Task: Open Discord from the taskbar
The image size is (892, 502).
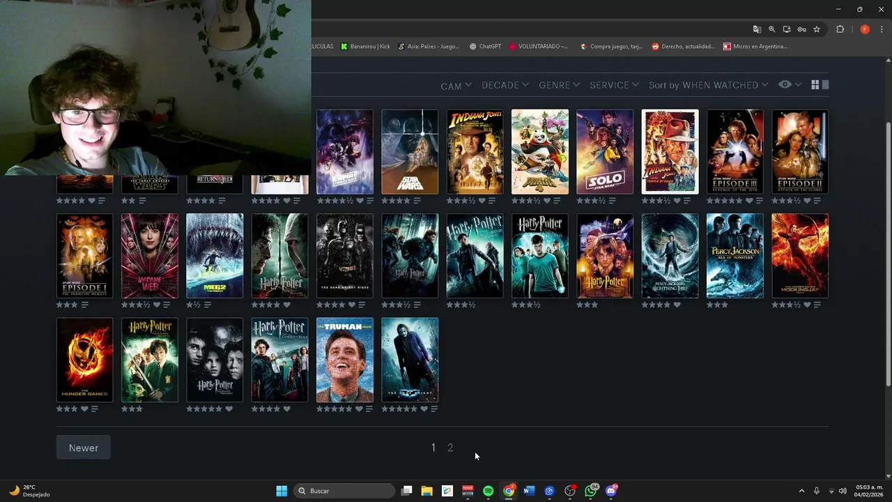Action: coord(611,491)
